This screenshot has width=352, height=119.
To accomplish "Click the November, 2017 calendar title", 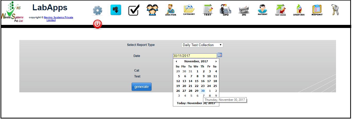I will 196,62.
